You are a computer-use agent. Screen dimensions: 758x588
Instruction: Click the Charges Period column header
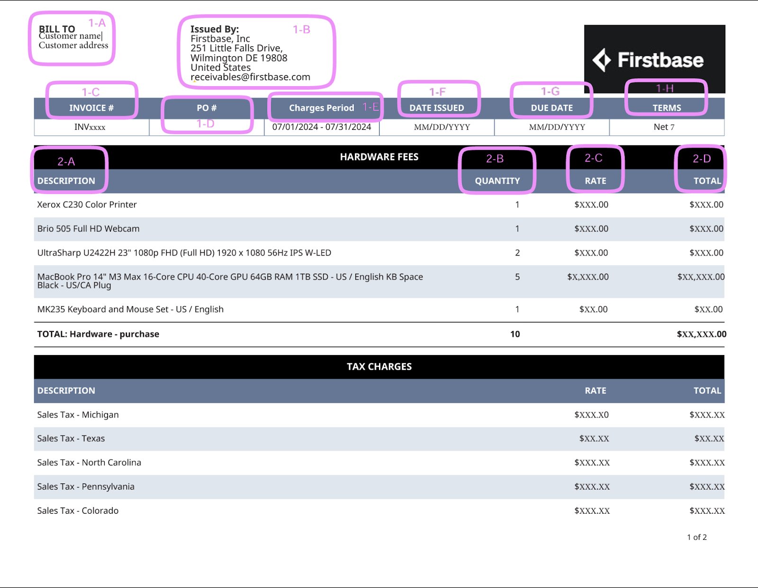coord(322,108)
